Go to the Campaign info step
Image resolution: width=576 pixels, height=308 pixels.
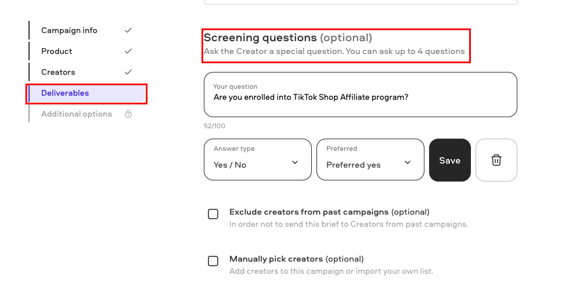coord(69,31)
